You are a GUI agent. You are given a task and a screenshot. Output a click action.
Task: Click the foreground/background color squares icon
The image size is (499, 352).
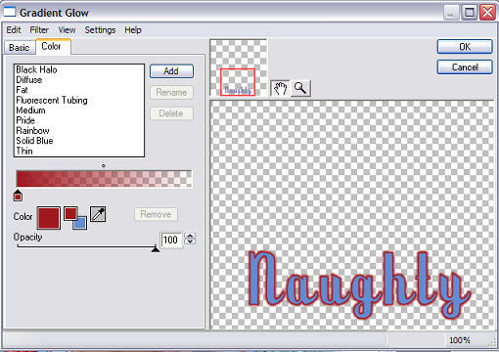click(x=75, y=218)
